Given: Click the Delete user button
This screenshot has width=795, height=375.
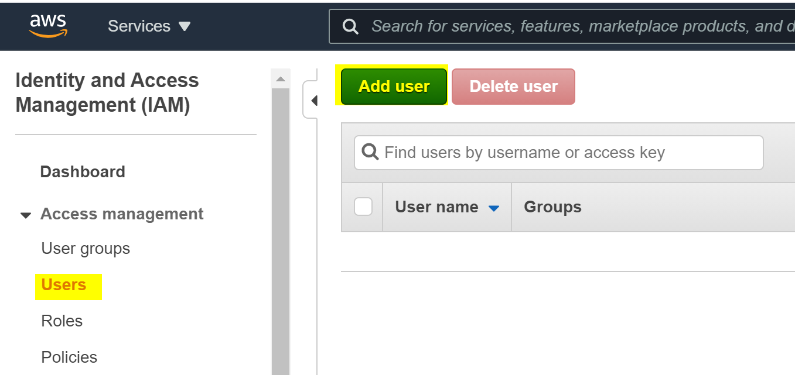Looking at the screenshot, I should point(513,87).
